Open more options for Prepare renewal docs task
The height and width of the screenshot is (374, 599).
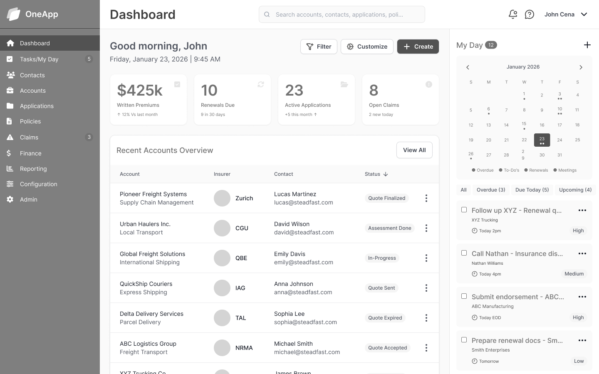582,340
